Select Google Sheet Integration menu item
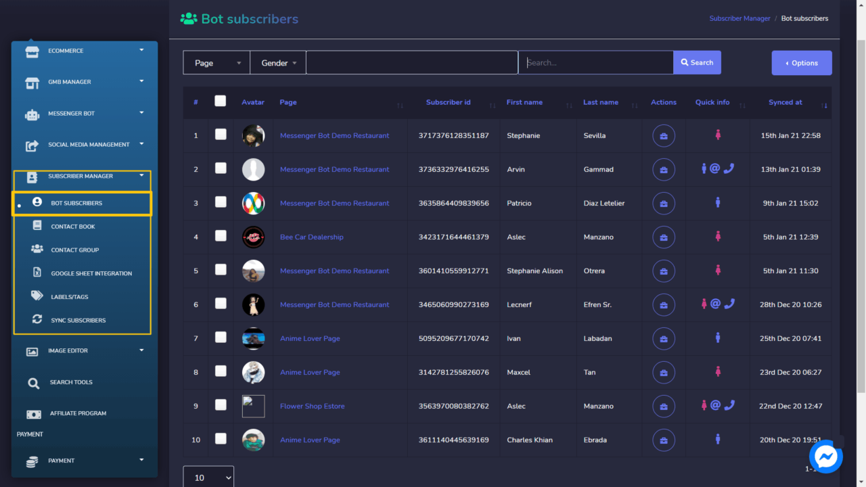866x487 pixels. pos(91,273)
